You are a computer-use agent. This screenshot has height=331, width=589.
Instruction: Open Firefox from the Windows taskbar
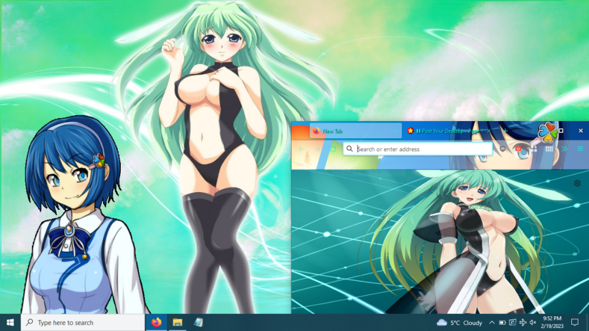pos(156,322)
